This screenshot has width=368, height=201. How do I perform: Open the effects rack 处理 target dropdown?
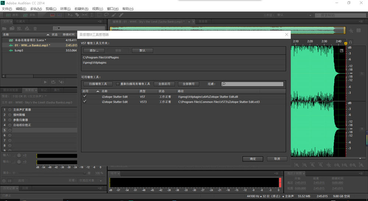91,181
